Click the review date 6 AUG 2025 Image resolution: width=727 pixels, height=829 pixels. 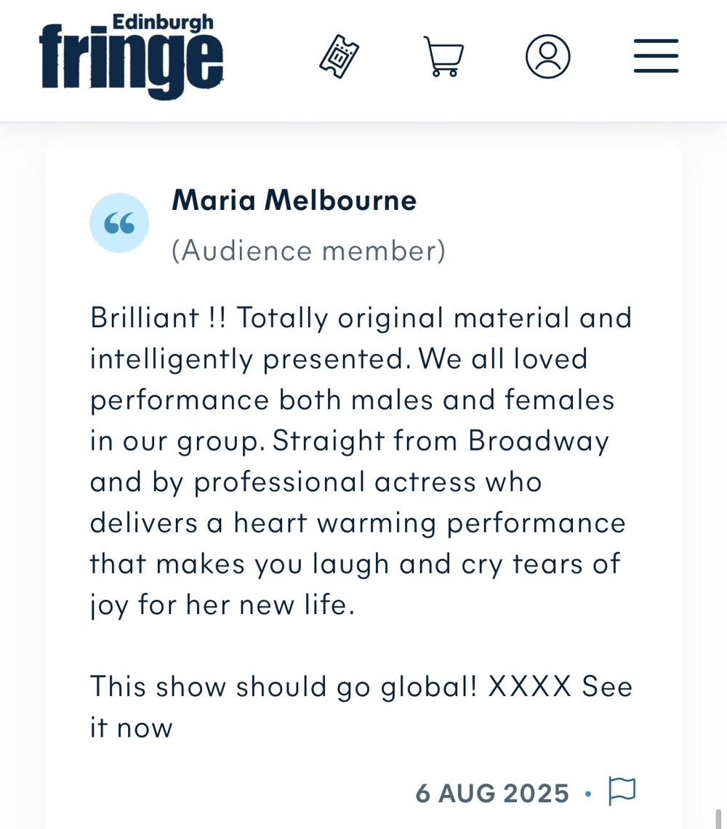[492, 793]
